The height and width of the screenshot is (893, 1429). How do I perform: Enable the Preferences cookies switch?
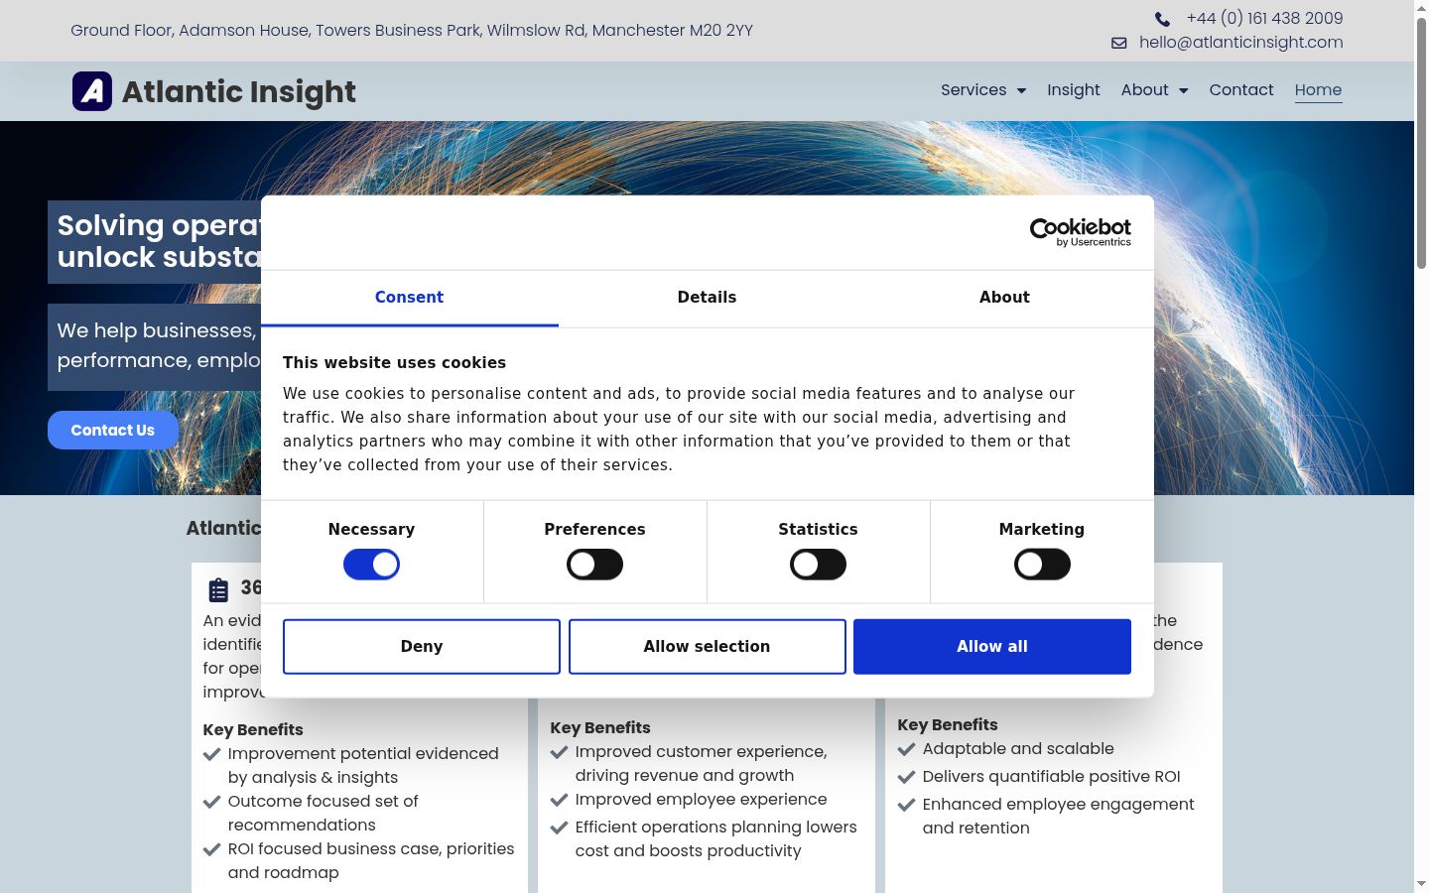click(x=594, y=565)
